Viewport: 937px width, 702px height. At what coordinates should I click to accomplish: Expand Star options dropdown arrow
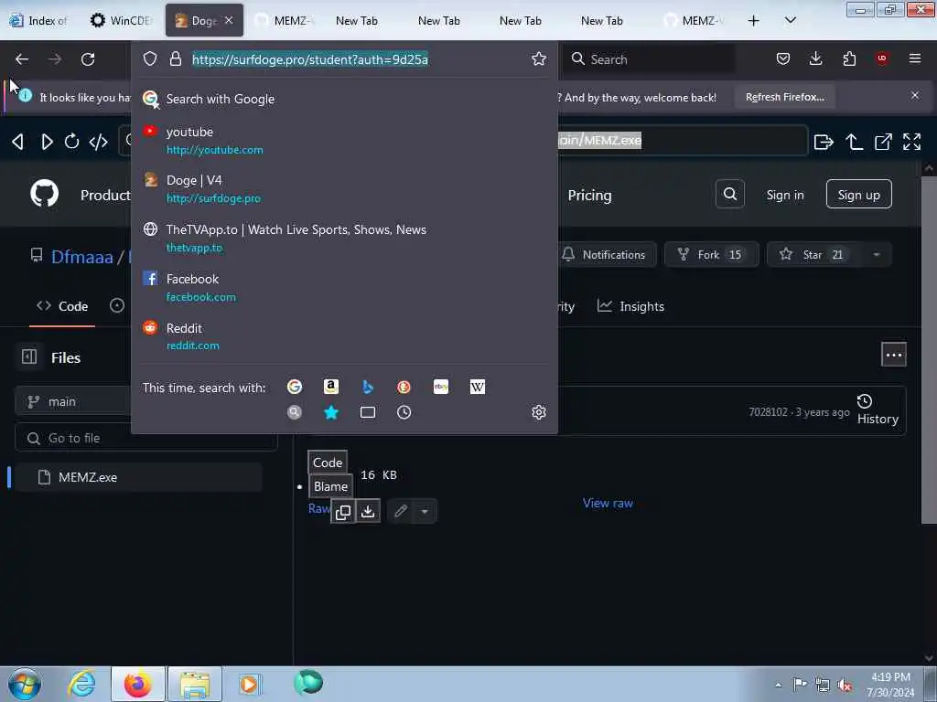(x=876, y=255)
